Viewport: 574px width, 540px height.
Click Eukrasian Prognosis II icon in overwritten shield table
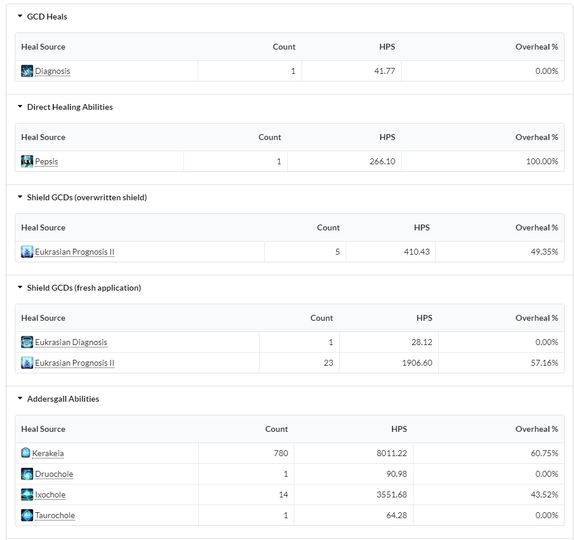coord(27,252)
